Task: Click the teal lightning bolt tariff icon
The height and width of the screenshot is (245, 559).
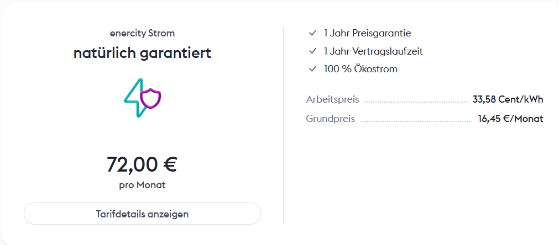Action: (x=133, y=99)
